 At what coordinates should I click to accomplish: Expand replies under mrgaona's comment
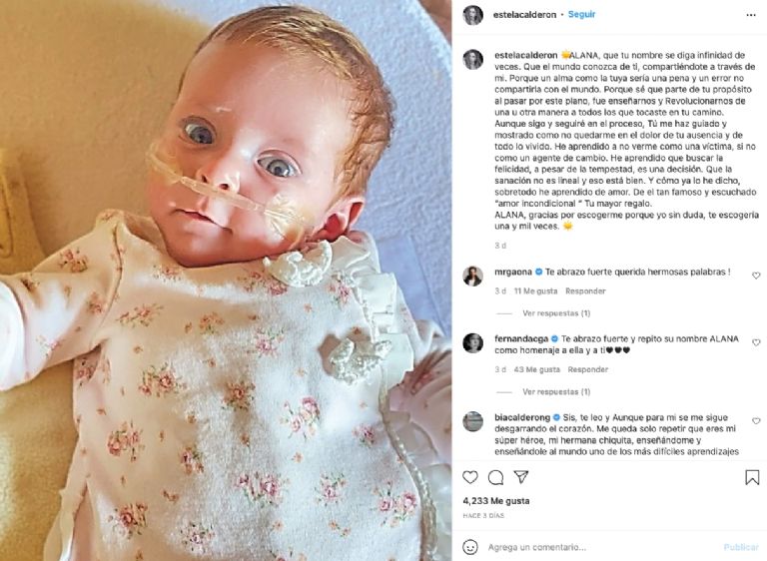[x=556, y=313]
